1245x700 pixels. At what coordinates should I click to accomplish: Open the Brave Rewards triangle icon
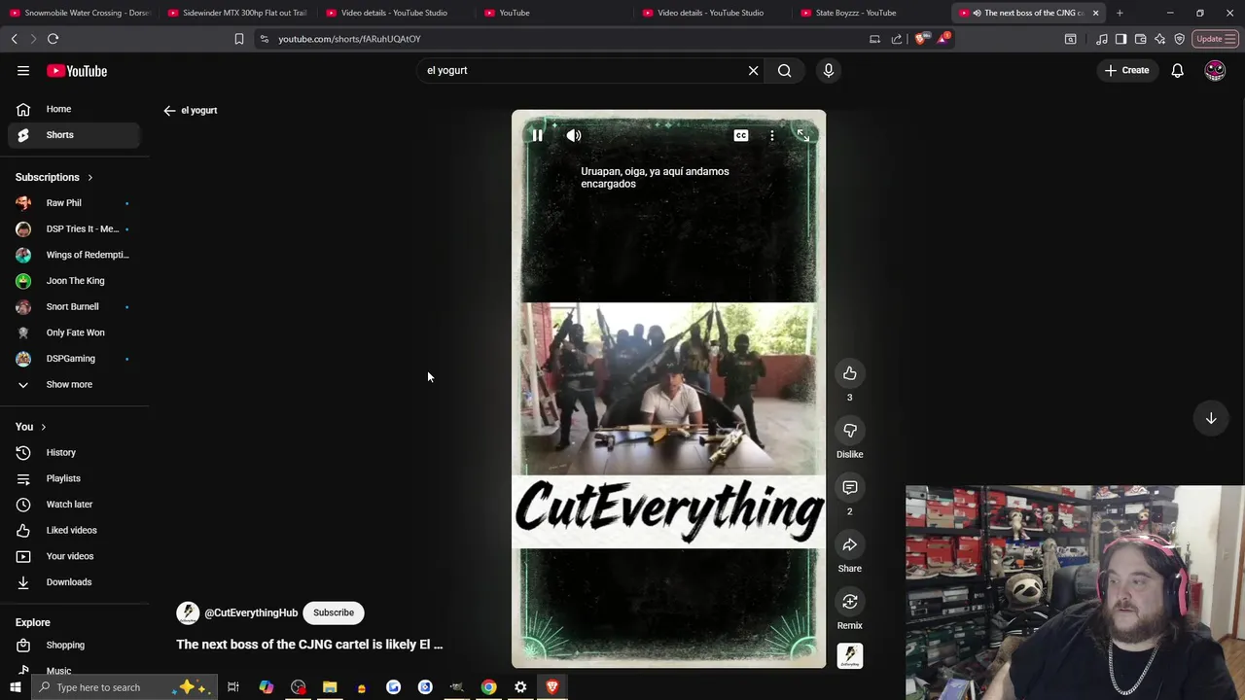tap(943, 39)
